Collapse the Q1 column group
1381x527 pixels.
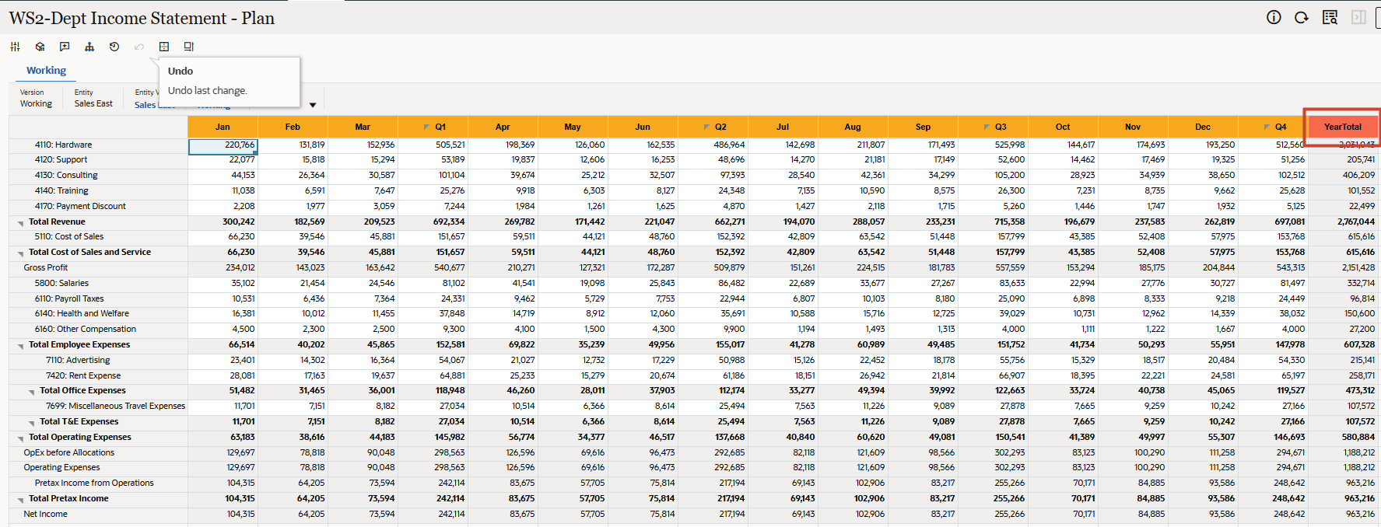(x=426, y=127)
